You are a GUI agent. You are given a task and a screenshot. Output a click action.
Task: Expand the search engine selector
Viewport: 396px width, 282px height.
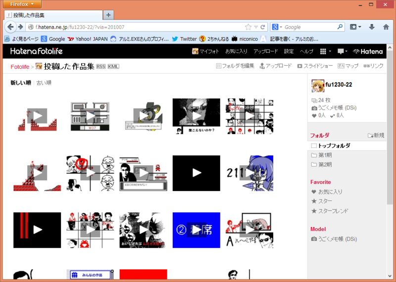277,27
